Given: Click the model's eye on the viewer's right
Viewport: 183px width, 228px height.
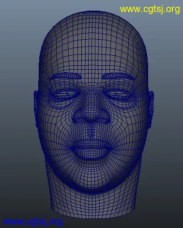Looking at the screenshot, I should click(118, 93).
